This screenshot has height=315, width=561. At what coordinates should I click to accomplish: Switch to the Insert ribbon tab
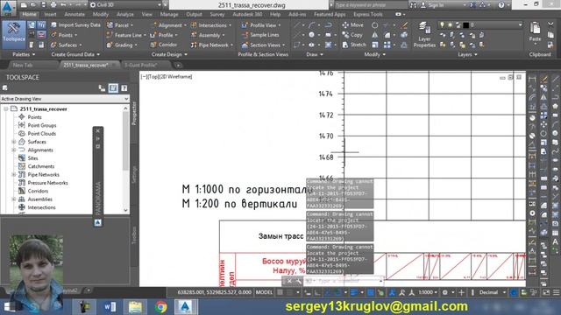pyautogui.click(x=51, y=14)
